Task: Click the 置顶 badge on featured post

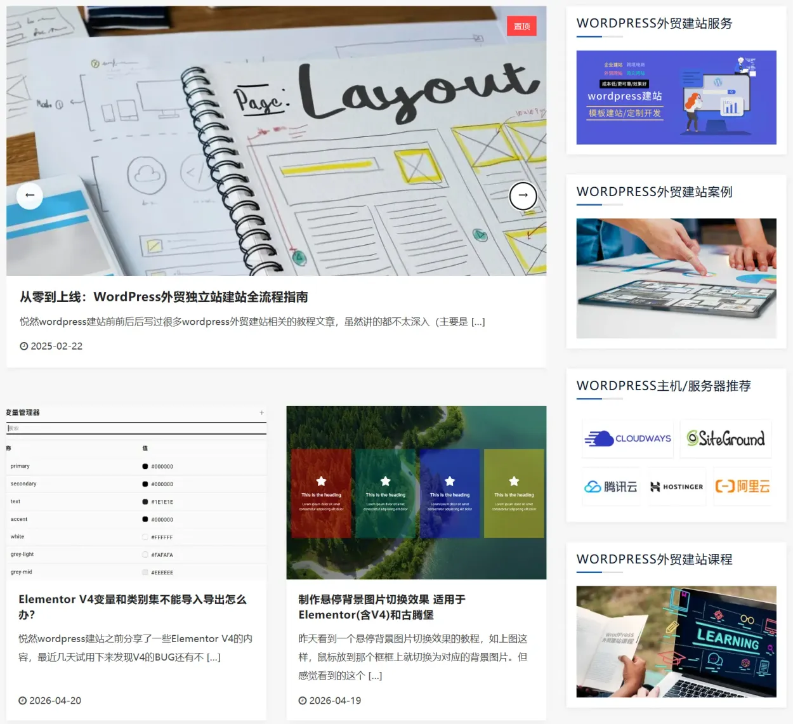Action: (521, 26)
